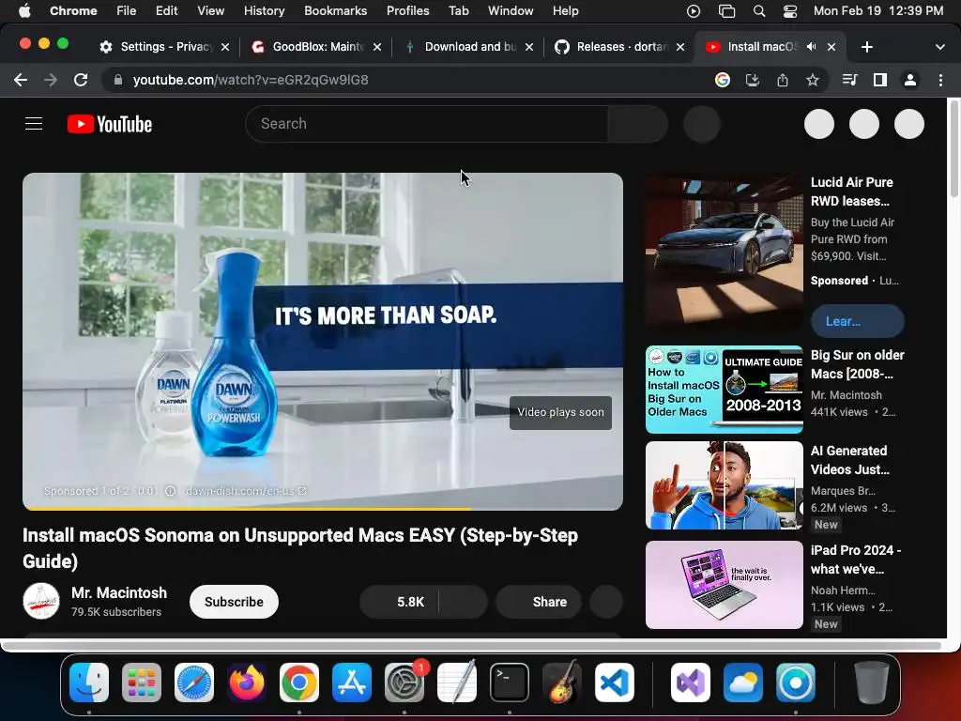Click the ad info icon in player
Screen dimensions: 961x721
tap(171, 491)
